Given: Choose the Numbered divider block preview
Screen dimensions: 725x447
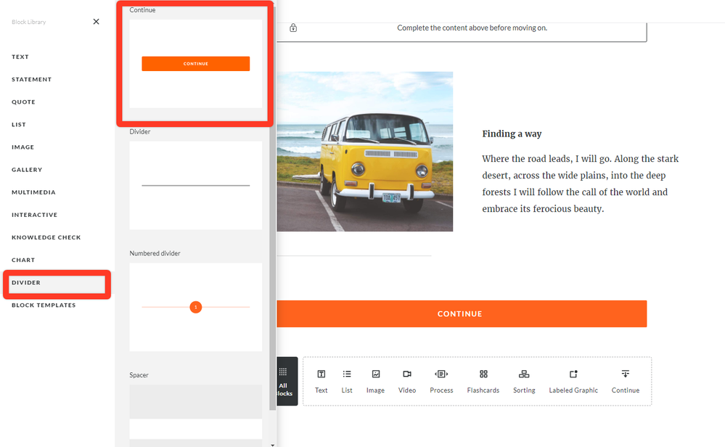Looking at the screenshot, I should click(x=195, y=307).
